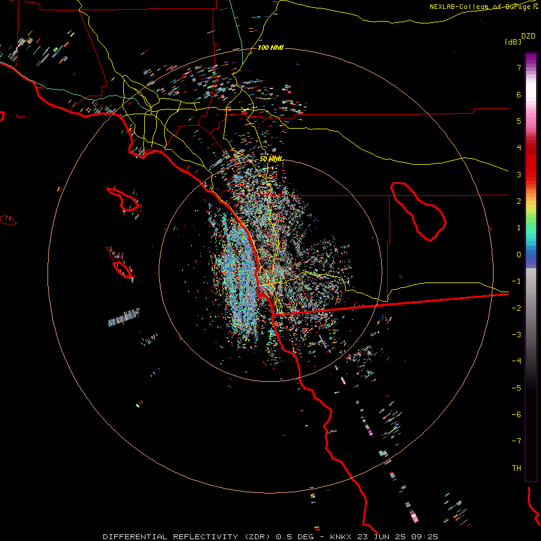
Task: Click the '2' value on the colorbar scale
Action: point(519,201)
